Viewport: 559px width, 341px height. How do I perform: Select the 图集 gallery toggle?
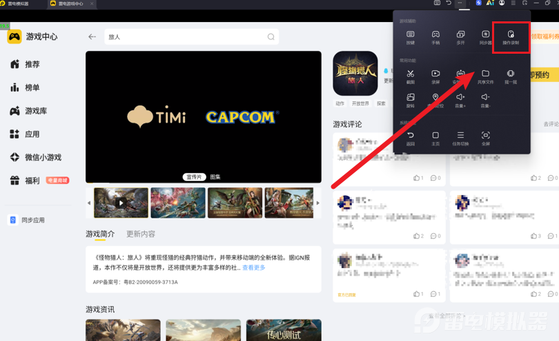click(215, 177)
